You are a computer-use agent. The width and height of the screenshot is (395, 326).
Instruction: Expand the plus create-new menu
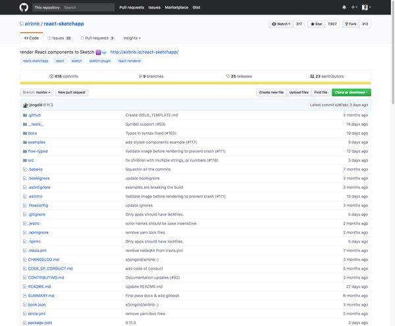pos(354,7)
